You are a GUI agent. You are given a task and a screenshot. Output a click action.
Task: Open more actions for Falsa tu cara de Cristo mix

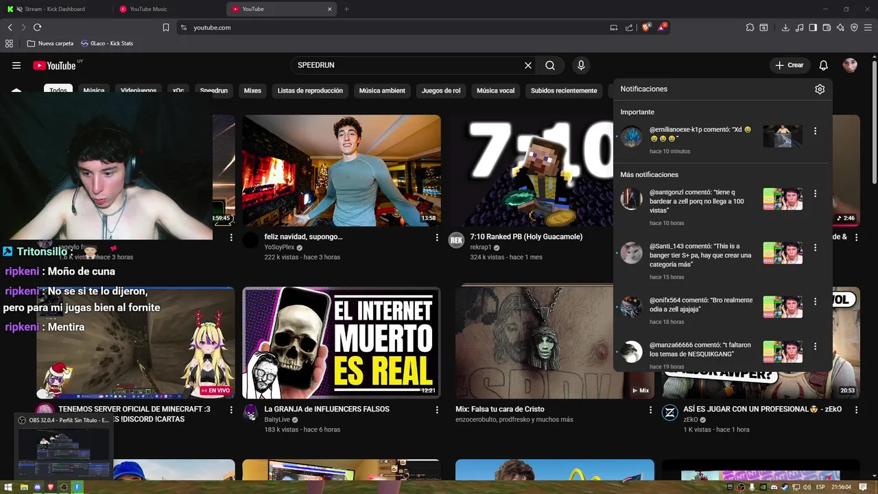(x=650, y=410)
